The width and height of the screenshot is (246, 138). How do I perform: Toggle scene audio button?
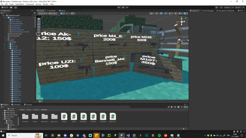pyautogui.click(x=166, y=13)
